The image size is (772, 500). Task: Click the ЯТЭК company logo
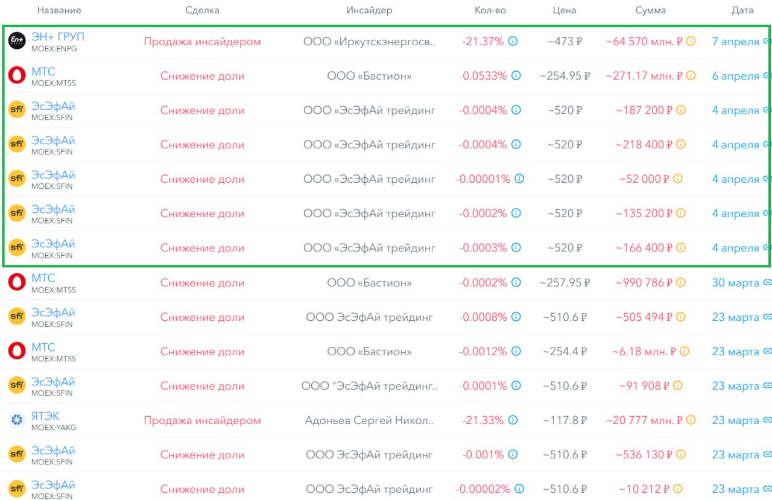click(16, 420)
